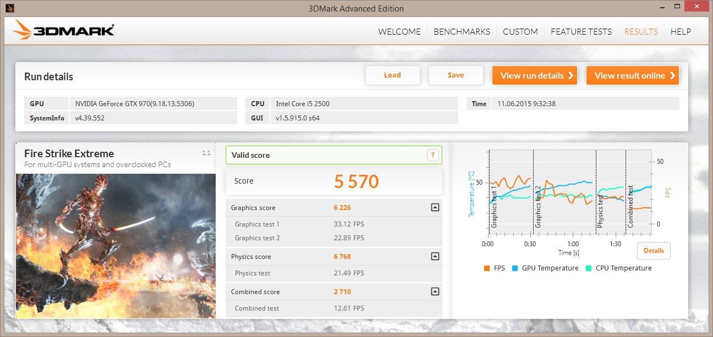Collapse the Graphics score section
The height and width of the screenshot is (337, 713).
435,208
